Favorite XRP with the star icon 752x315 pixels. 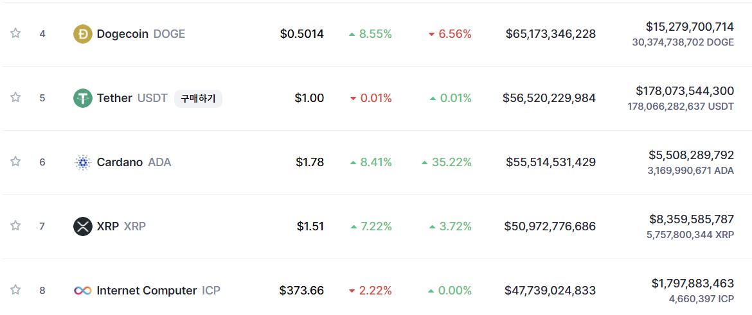click(15, 226)
